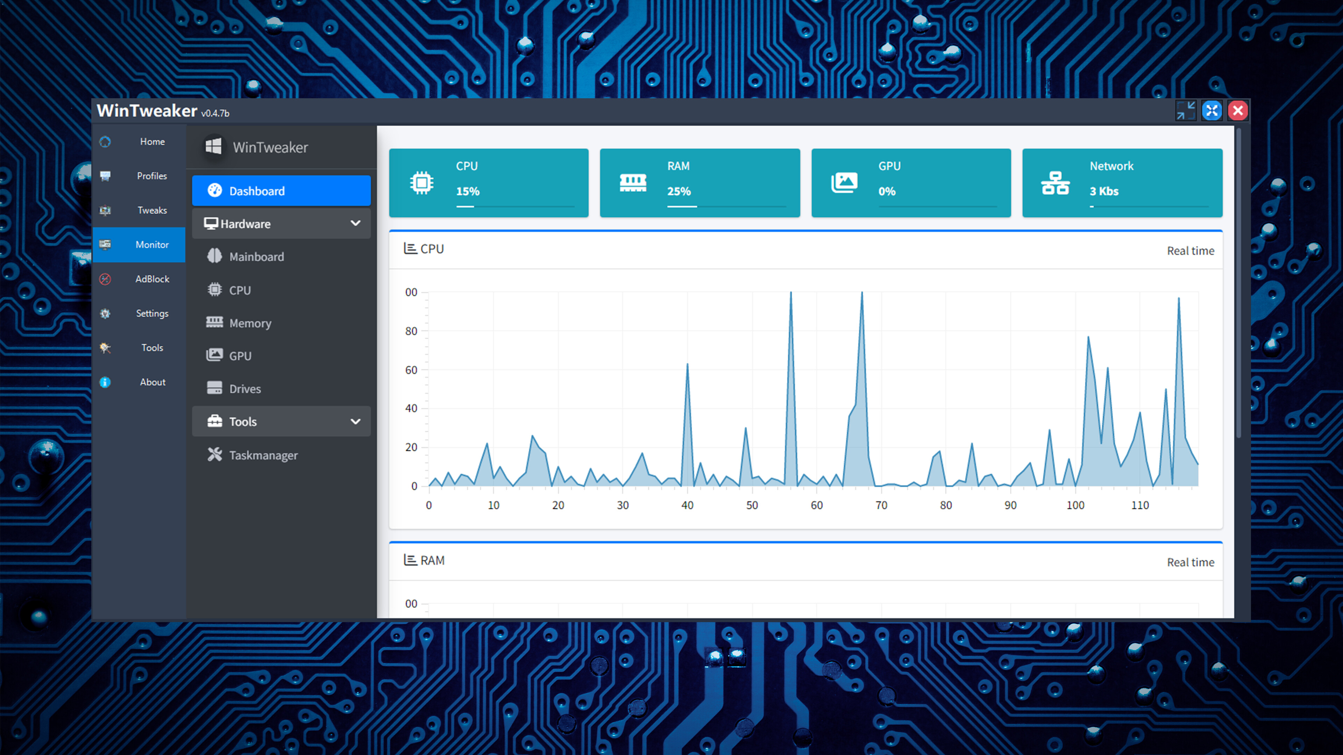Collapse the Tools section chevron
Image resolution: width=1343 pixels, height=755 pixels.
(356, 422)
